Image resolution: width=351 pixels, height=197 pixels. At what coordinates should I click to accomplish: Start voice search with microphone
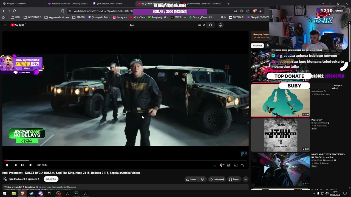click(220, 25)
